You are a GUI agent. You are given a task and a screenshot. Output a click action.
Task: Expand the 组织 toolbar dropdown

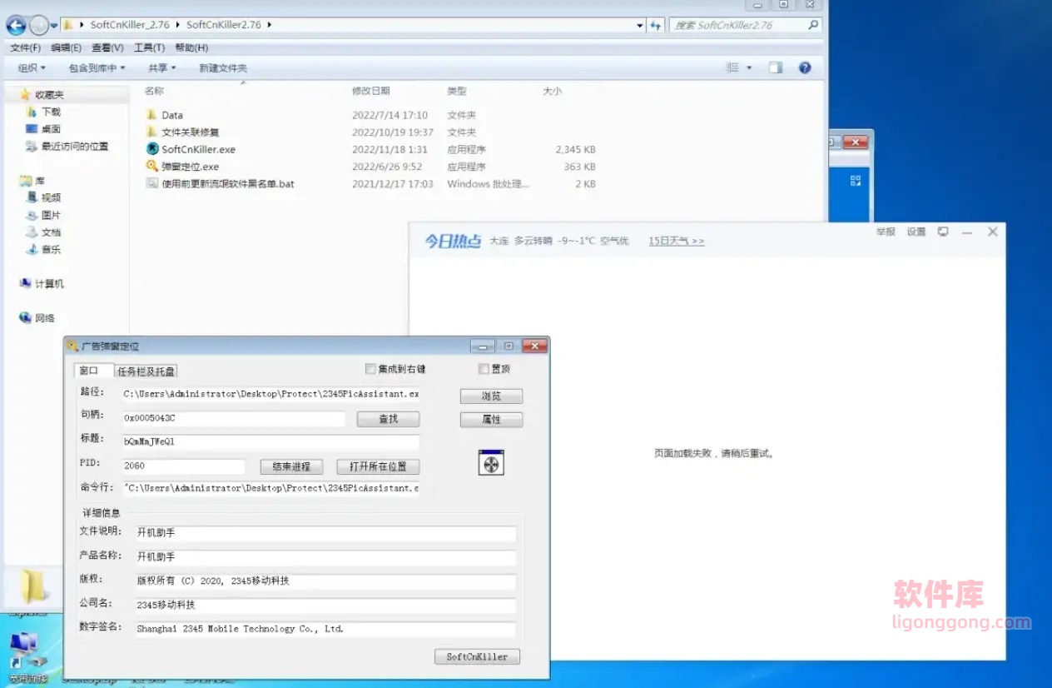(32, 68)
